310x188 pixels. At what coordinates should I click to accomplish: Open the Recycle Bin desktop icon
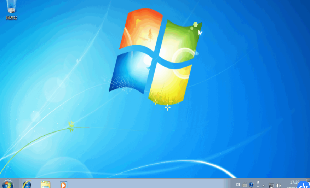pyautogui.click(x=11, y=7)
